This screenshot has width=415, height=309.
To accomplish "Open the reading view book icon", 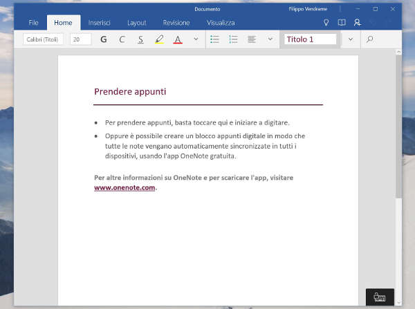I will [x=342, y=23].
